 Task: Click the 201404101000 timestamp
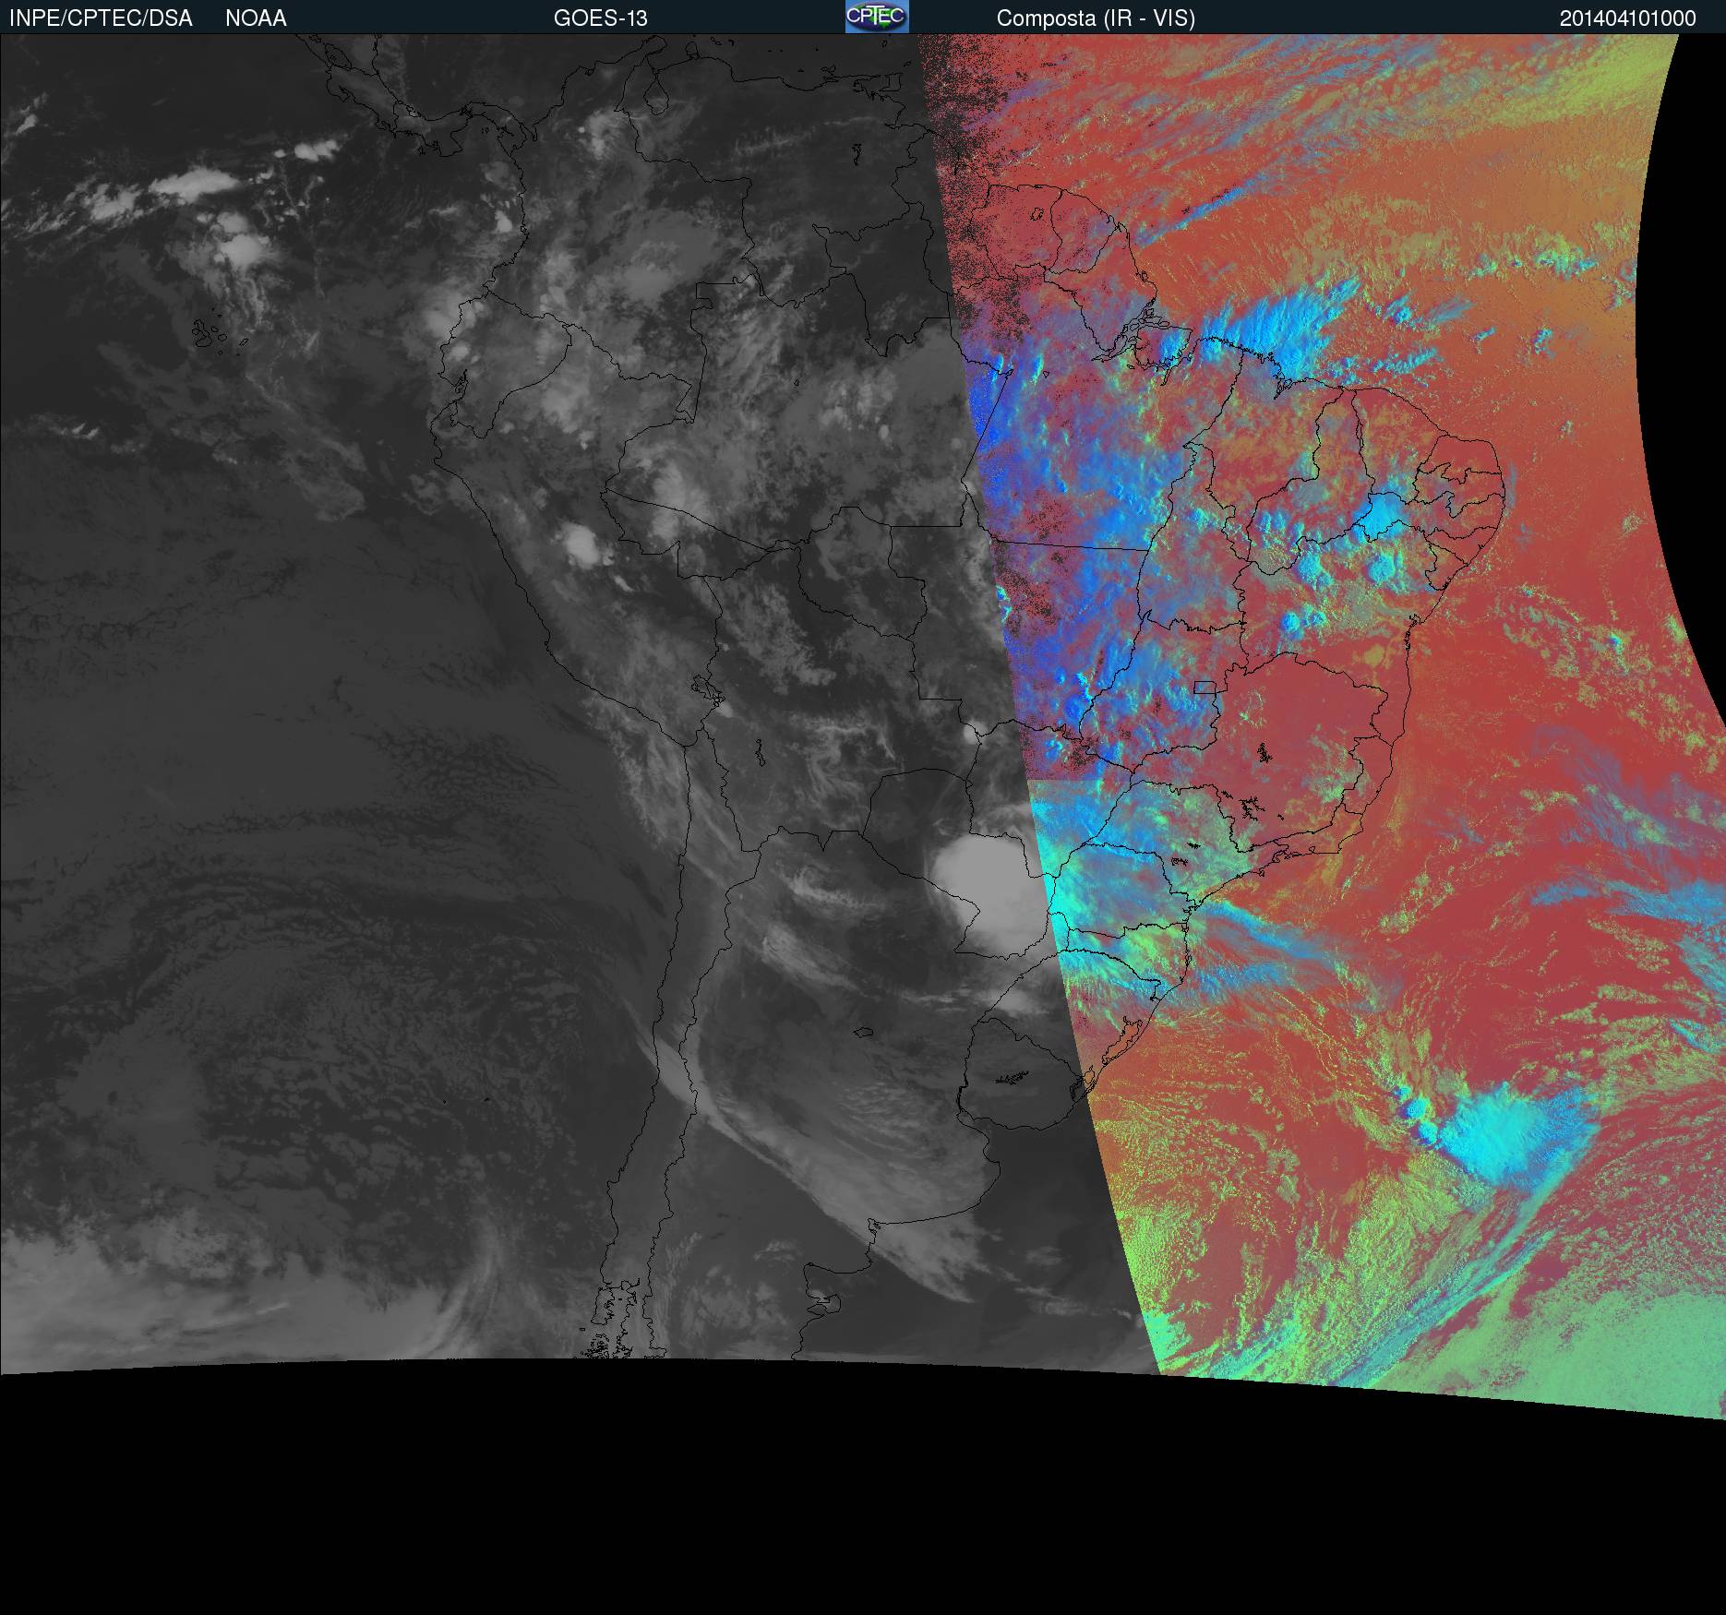tap(1628, 18)
